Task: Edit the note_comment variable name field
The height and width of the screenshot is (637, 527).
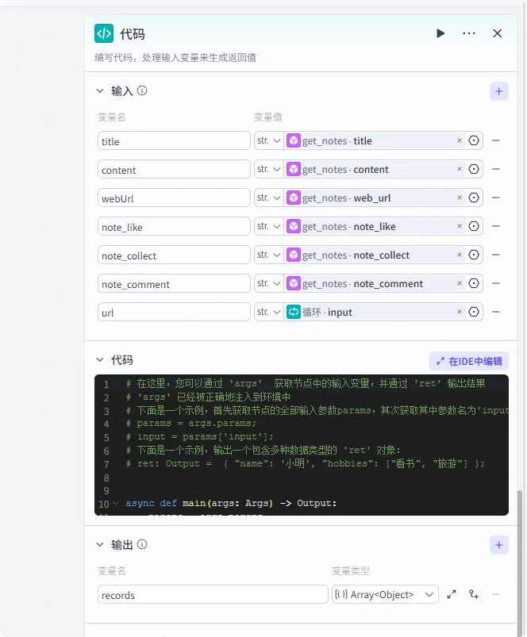Action: click(174, 283)
